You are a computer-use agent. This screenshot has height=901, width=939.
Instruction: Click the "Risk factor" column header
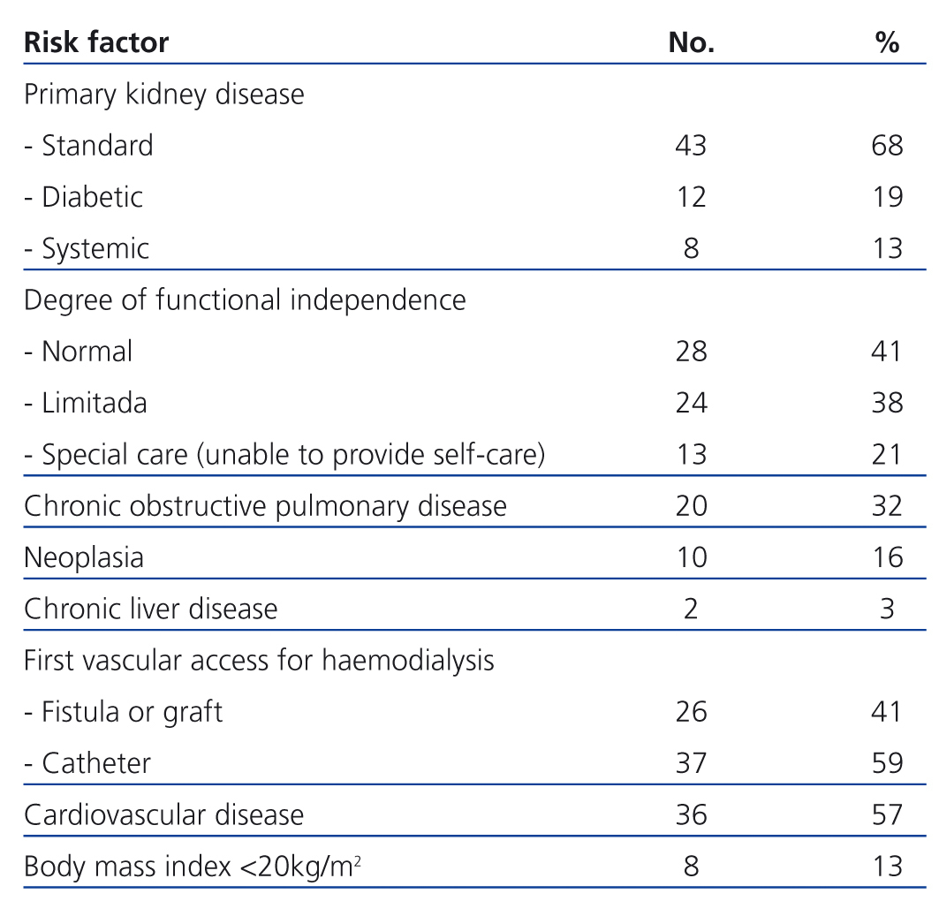tap(96, 42)
